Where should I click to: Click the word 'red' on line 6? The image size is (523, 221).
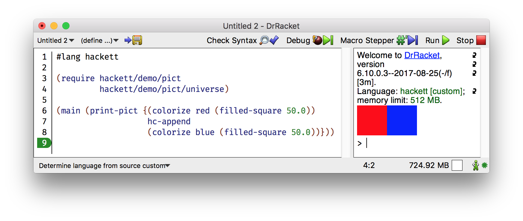pyautogui.click(x=202, y=111)
